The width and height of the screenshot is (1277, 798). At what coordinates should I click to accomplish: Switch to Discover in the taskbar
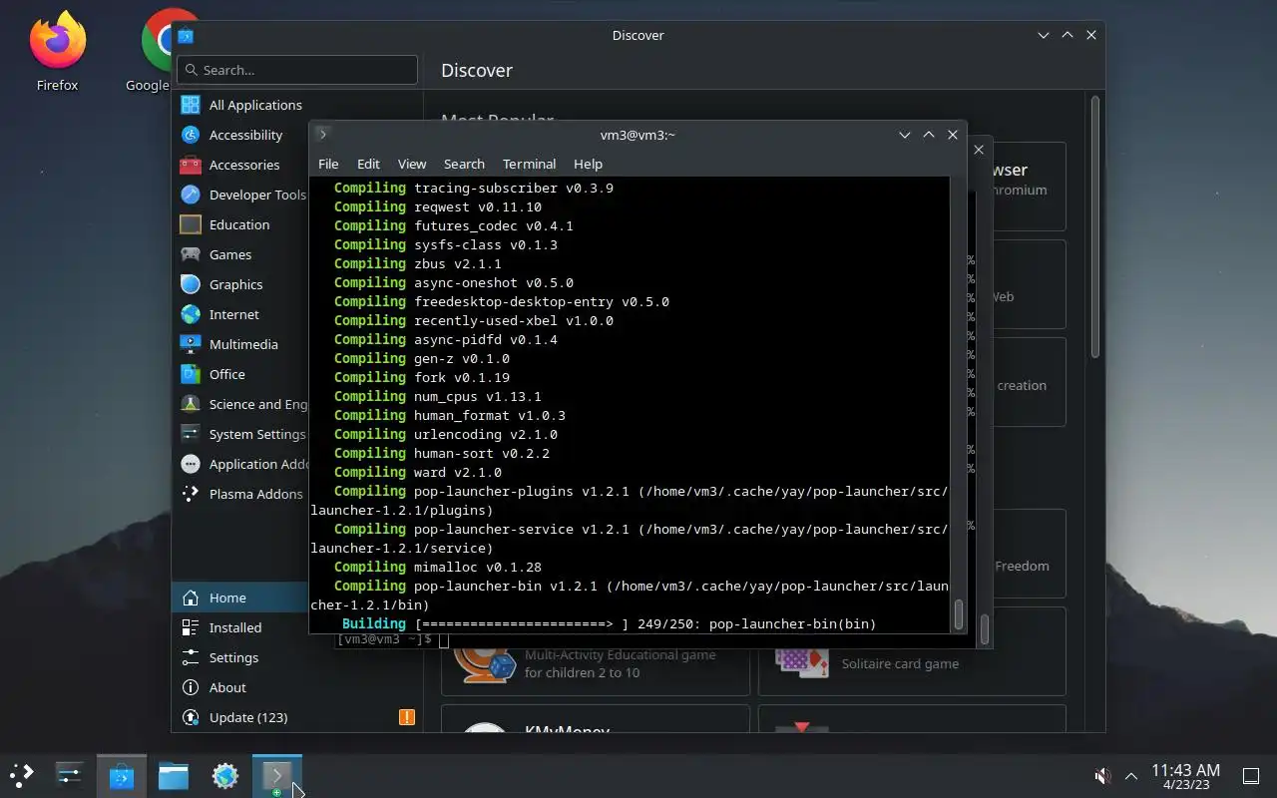tap(122, 775)
